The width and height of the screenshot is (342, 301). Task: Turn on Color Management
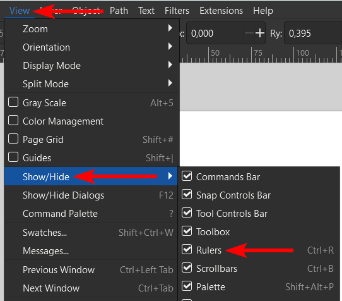coord(13,121)
